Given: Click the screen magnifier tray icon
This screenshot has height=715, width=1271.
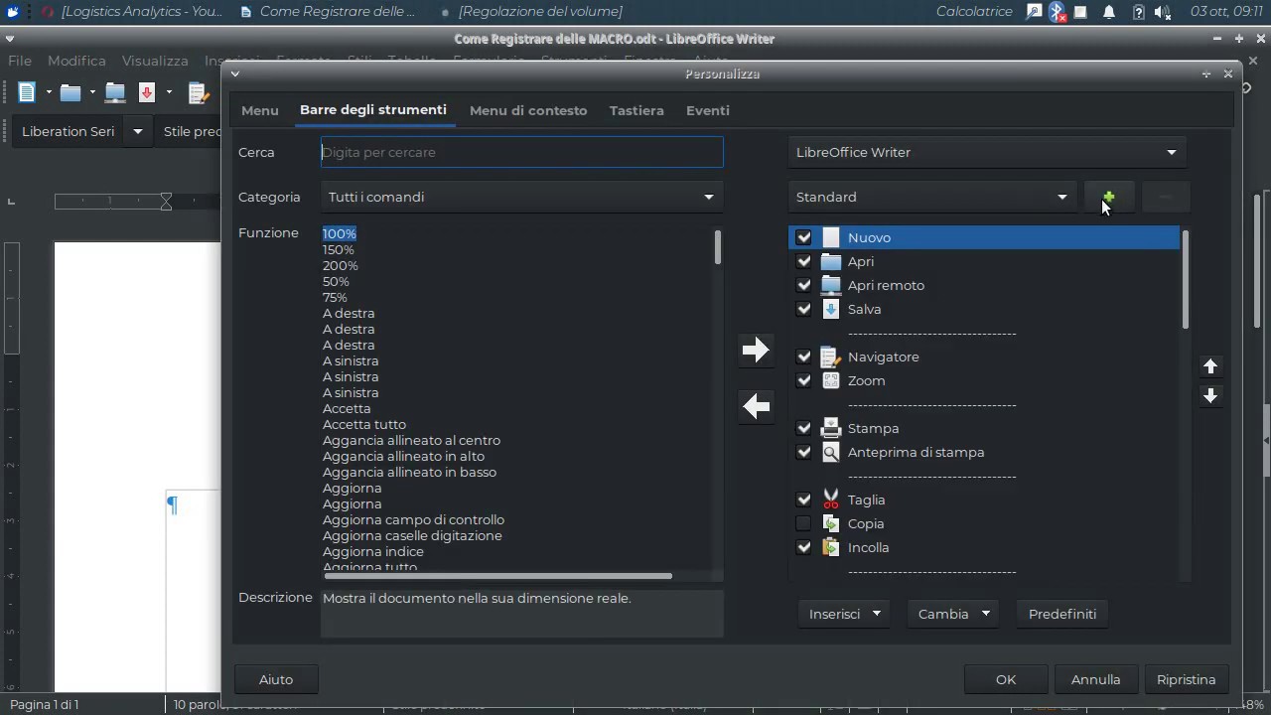Looking at the screenshot, I should tap(1034, 12).
